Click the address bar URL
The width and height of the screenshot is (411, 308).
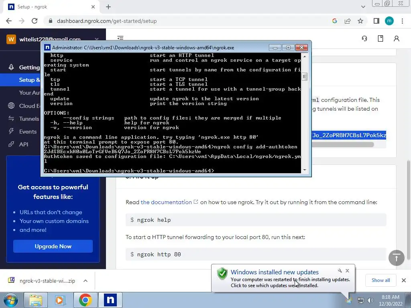[107, 21]
